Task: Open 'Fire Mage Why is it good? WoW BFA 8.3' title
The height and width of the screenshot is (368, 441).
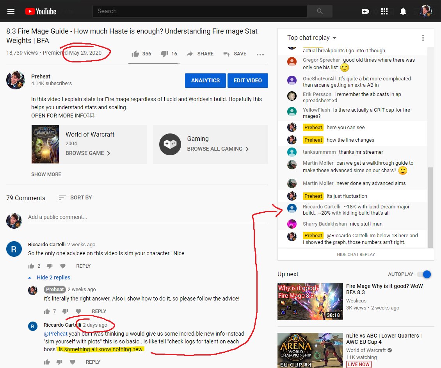Action: tap(384, 289)
